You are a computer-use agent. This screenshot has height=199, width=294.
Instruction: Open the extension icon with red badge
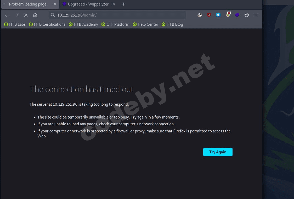(228, 14)
